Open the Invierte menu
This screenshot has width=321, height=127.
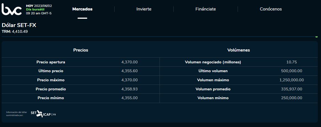click(144, 9)
